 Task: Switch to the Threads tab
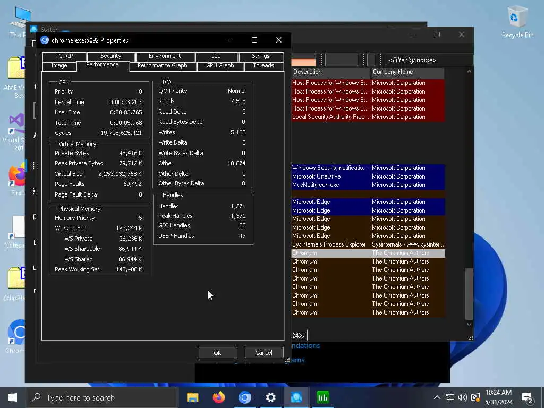(263, 65)
